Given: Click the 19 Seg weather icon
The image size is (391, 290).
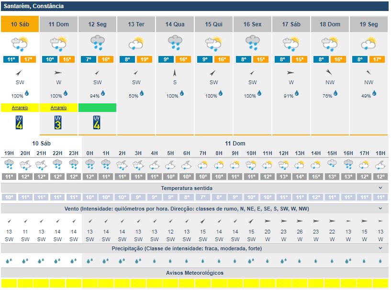Looking at the screenshot, I should (x=369, y=44).
